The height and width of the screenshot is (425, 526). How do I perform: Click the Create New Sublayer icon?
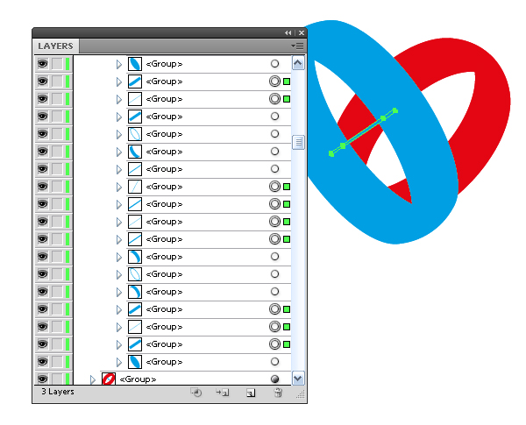click(x=223, y=392)
